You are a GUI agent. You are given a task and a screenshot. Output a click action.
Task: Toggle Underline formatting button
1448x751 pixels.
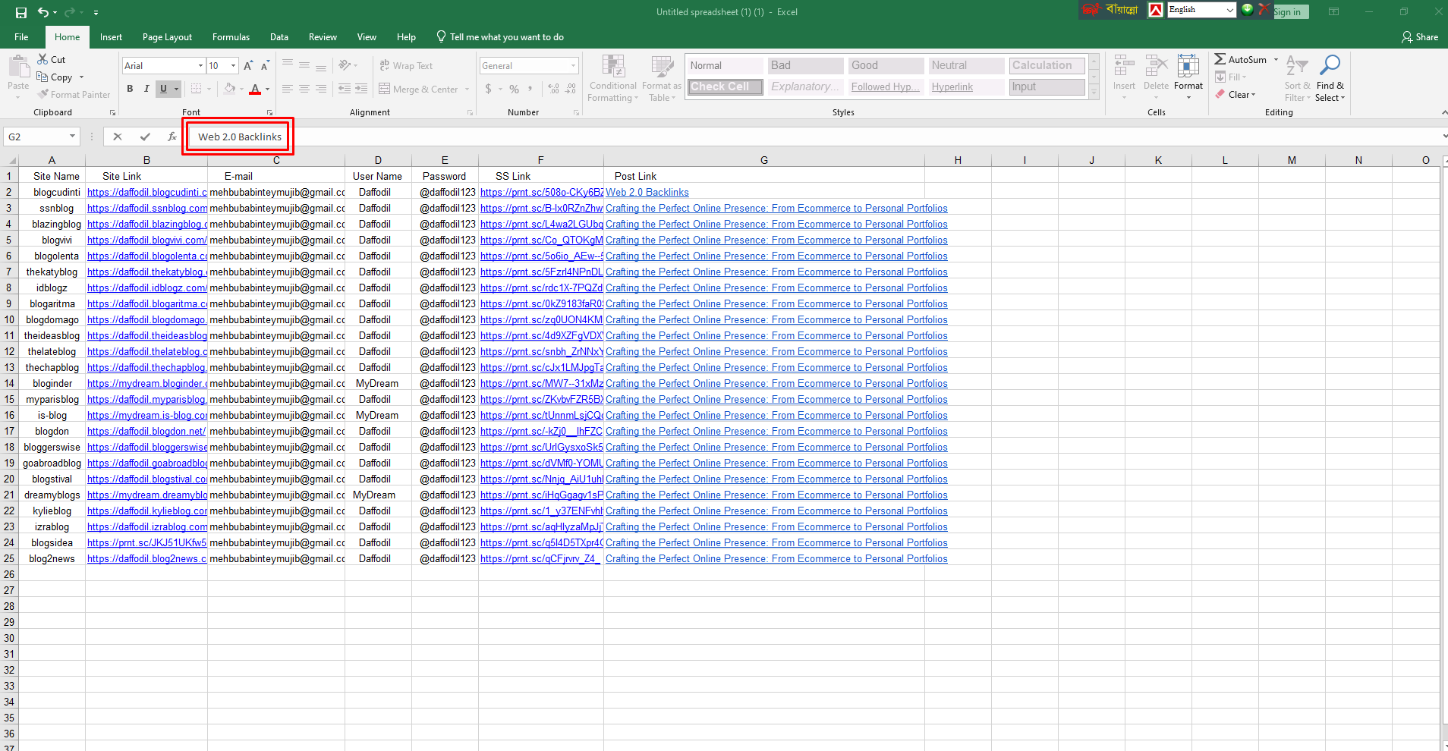coord(163,89)
